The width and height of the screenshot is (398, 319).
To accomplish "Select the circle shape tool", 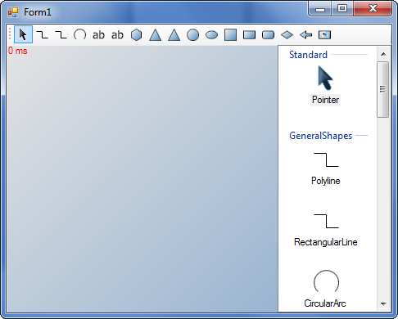I will tap(192, 35).
